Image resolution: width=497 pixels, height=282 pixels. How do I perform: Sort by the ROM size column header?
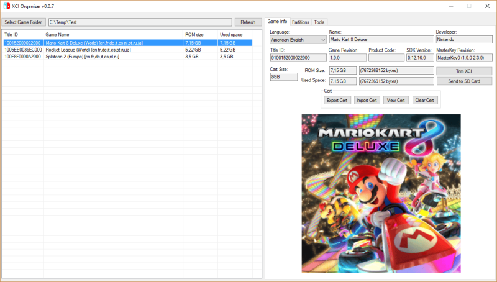coord(200,35)
